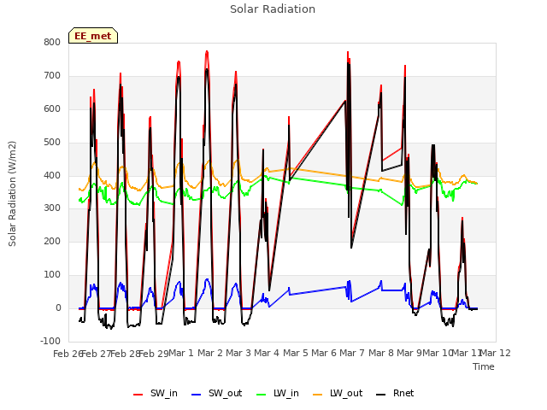Click the green LW_in legend swatch
This screenshot has width=547, height=410.
click(262, 395)
